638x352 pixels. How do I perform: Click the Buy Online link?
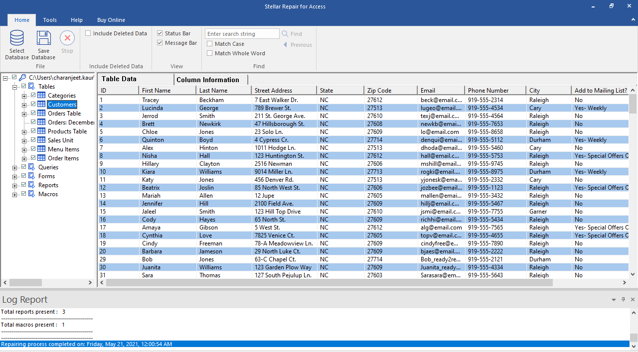point(111,20)
